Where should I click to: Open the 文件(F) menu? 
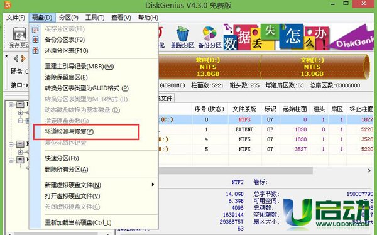pyautogui.click(x=16, y=18)
